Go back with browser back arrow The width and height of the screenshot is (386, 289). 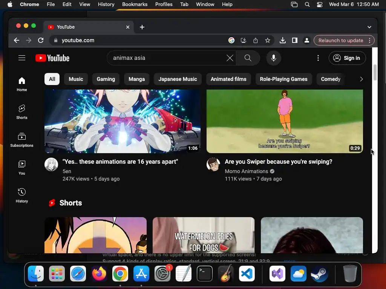[17, 40]
